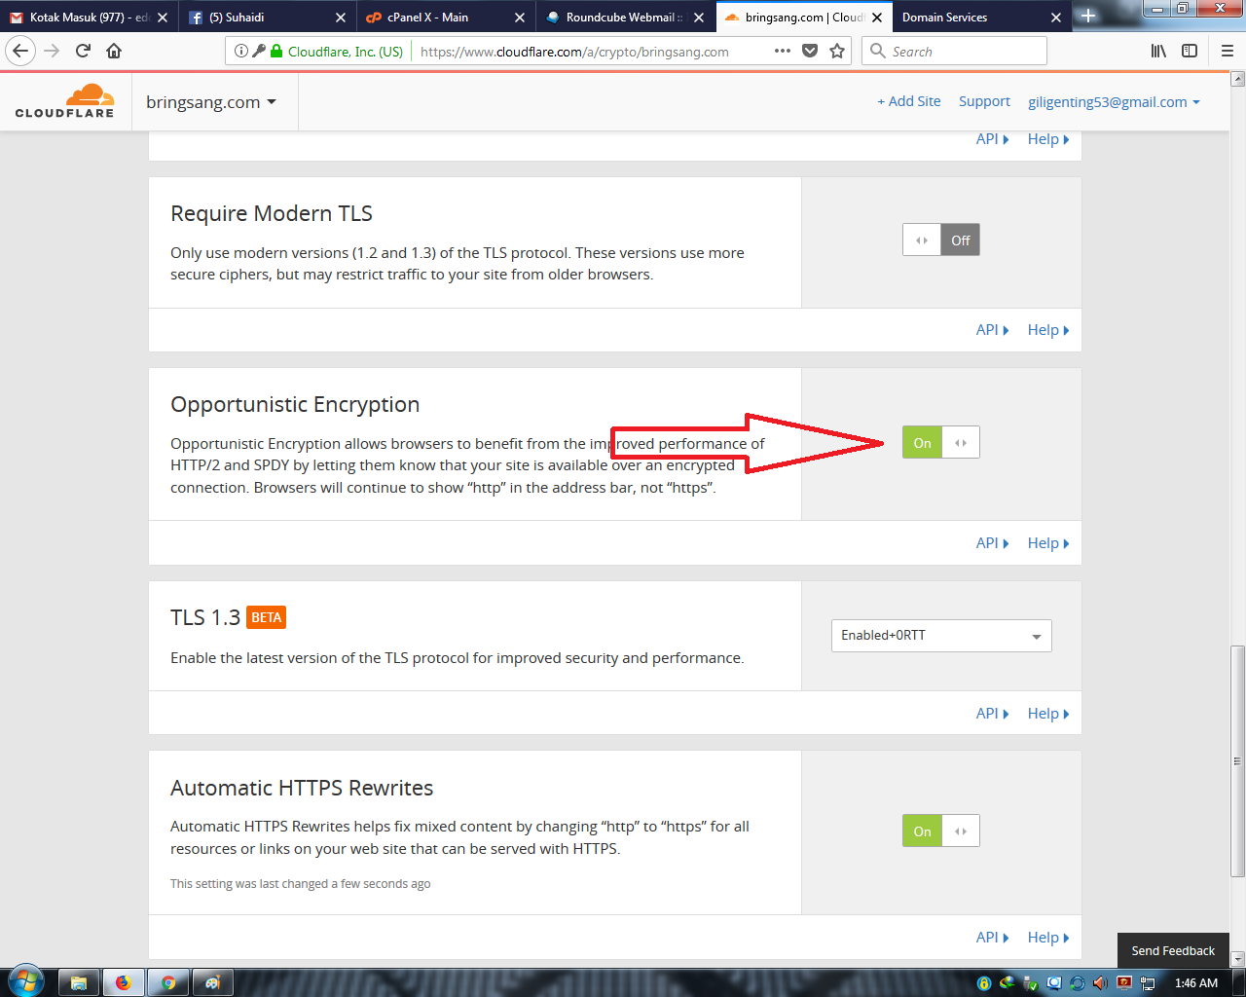
Task: Click the site information icon
Action: point(240,51)
